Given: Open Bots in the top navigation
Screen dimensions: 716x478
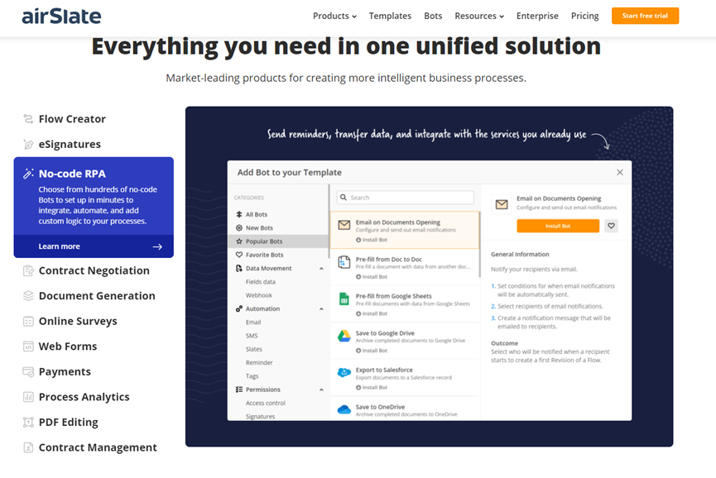Looking at the screenshot, I should pos(433,16).
